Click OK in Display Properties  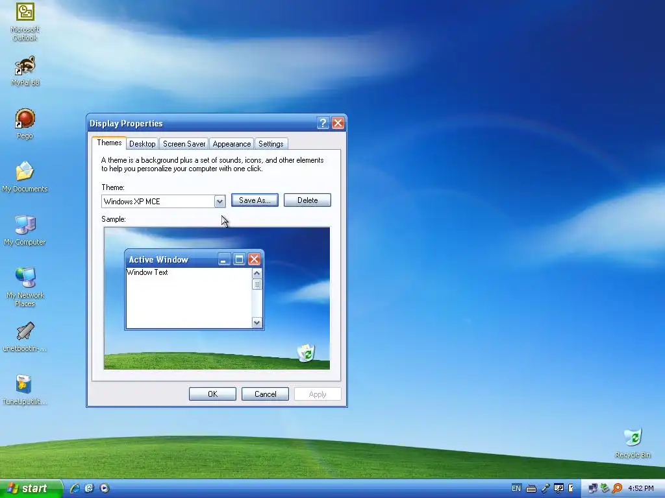[x=212, y=394]
